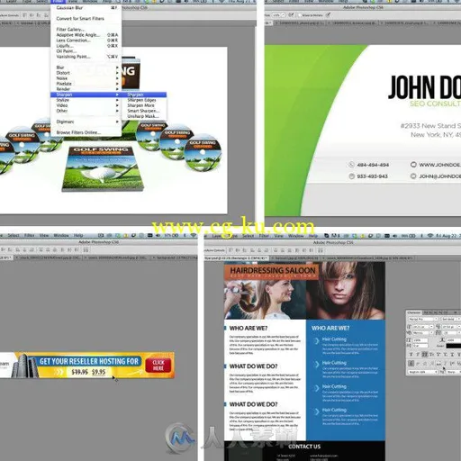The width and height of the screenshot is (461, 461).
Task: Select Sharpen Edges in Sharpen submenu
Action: [x=144, y=100]
